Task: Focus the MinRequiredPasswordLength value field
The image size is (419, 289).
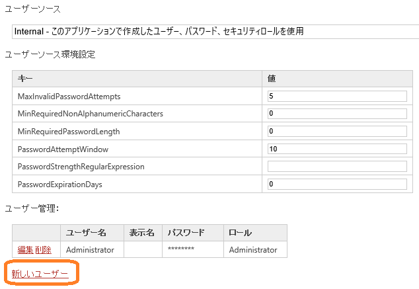Action: [x=337, y=131]
